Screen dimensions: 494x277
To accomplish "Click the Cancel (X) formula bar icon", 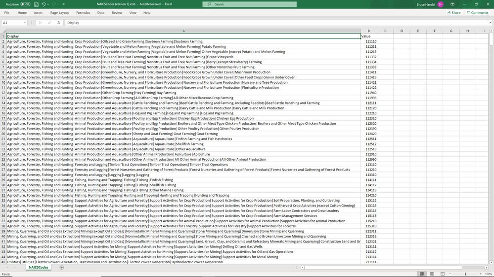I will coord(40,23).
